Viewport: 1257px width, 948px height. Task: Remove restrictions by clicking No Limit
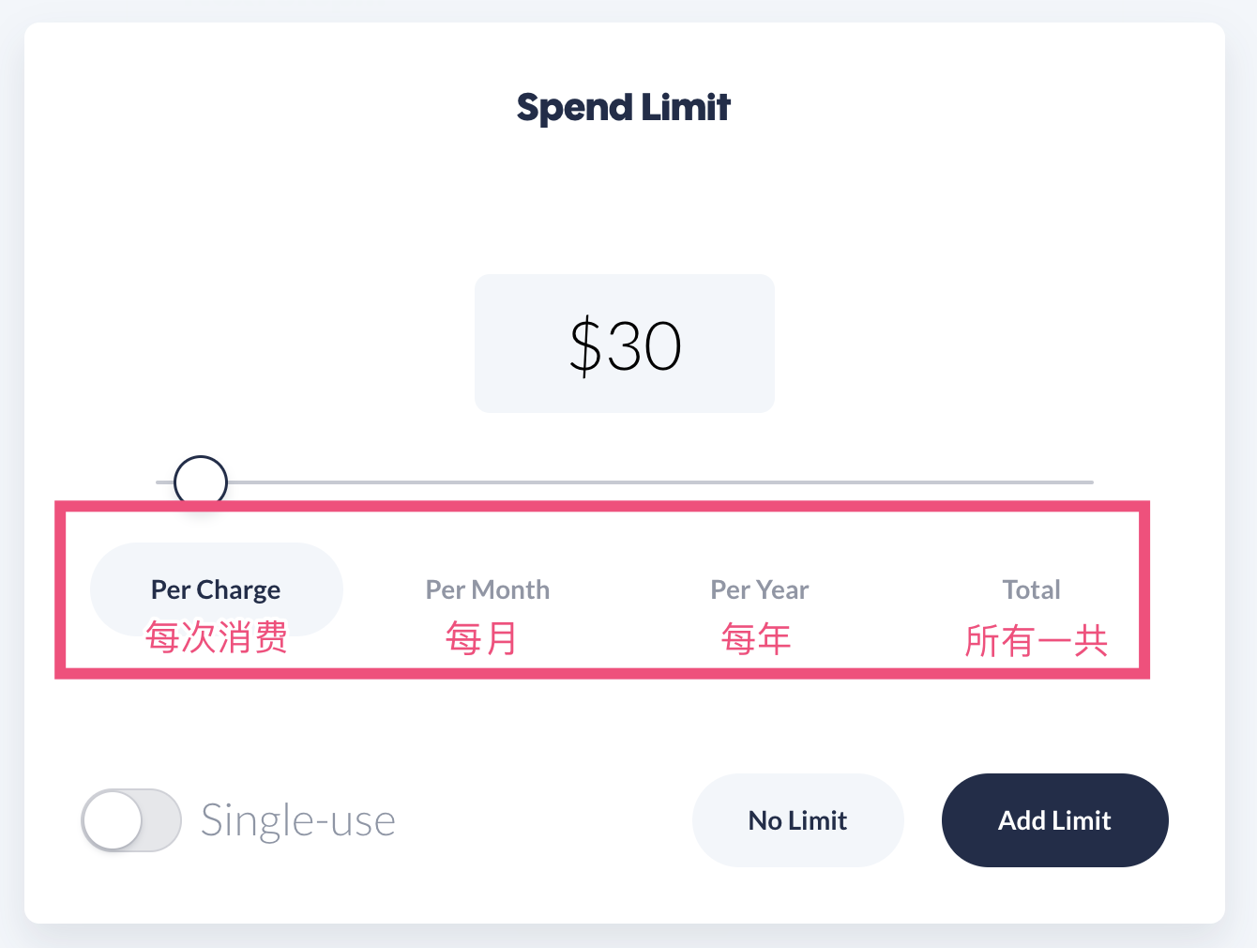[x=796, y=819]
